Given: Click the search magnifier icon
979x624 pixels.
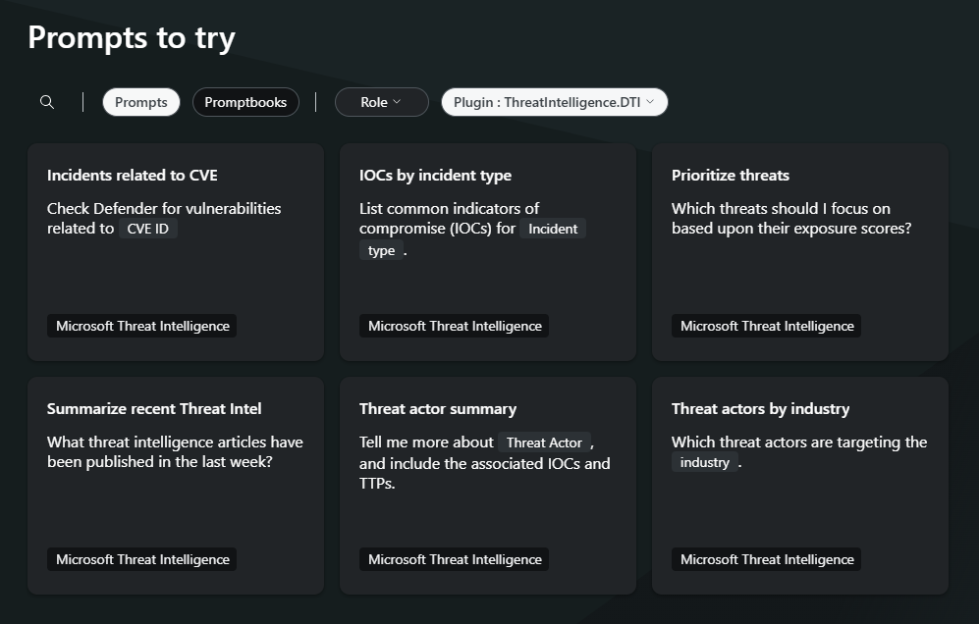Looking at the screenshot, I should click(47, 102).
